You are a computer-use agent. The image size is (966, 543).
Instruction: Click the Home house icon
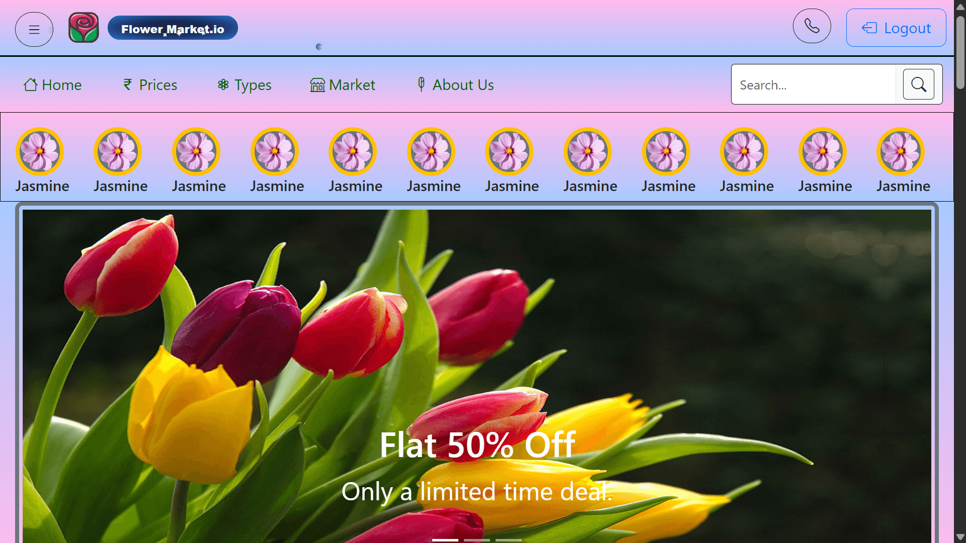tap(30, 85)
